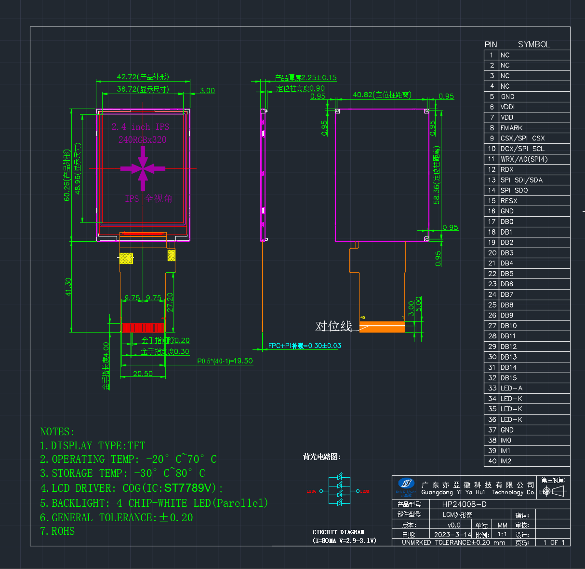The width and height of the screenshot is (585, 569).
Task: Click the '金手指宽度0.30' annotation
Action: click(x=165, y=352)
